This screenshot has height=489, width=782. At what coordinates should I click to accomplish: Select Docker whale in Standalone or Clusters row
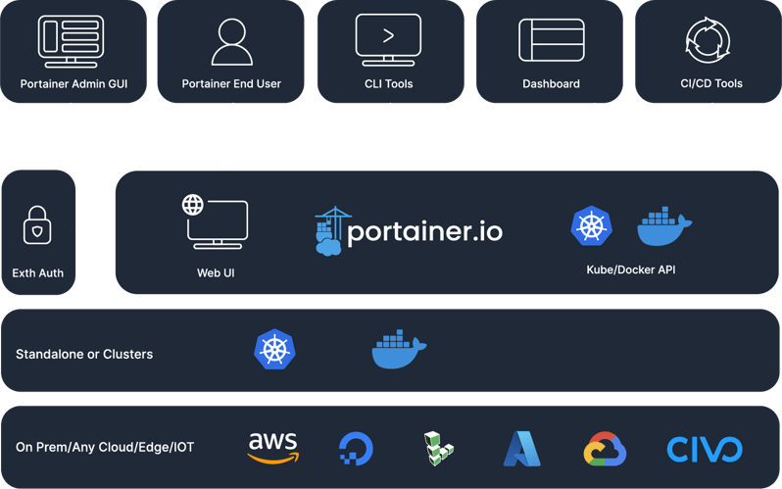pyautogui.click(x=399, y=349)
